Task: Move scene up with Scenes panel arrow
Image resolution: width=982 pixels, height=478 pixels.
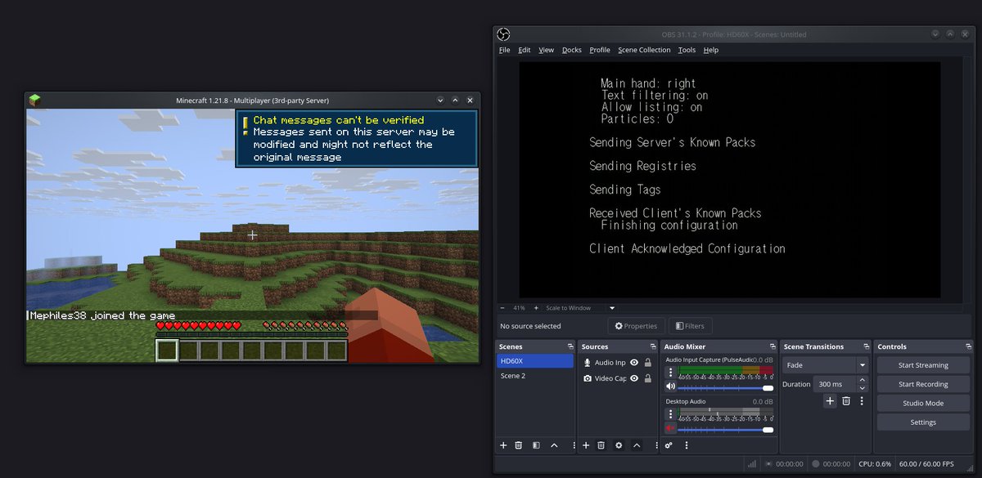Action: (x=554, y=445)
